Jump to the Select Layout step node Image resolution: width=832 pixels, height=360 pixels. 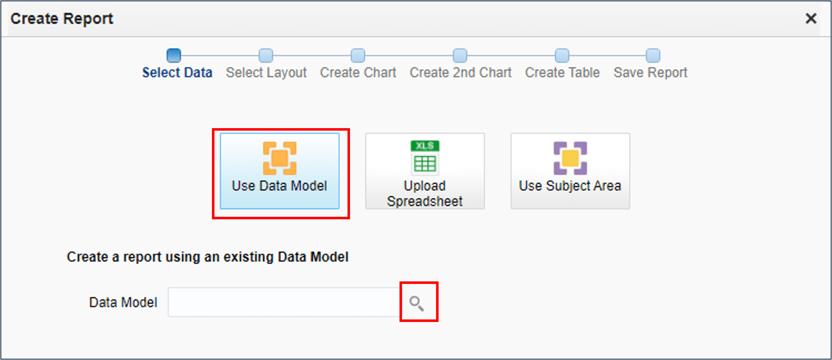(x=266, y=56)
